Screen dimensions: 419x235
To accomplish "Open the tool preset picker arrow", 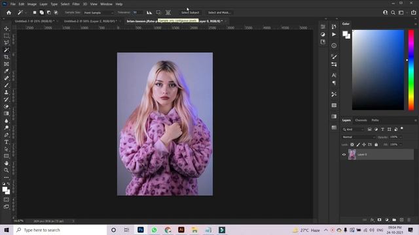I will click(26, 12).
